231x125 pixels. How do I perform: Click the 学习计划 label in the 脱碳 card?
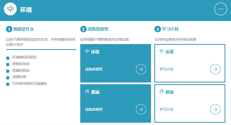tap(166, 109)
